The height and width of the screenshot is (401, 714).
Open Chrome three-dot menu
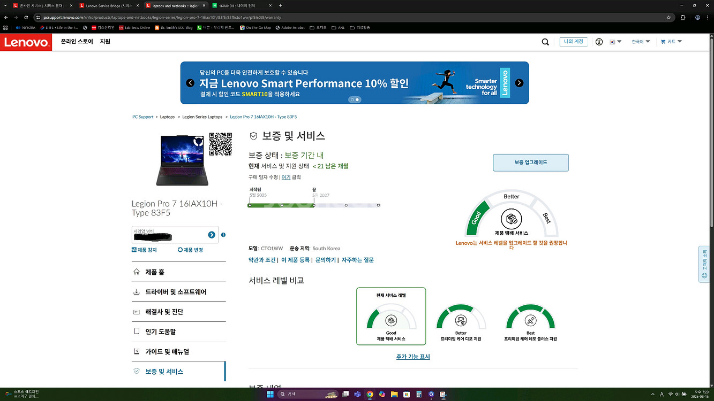708,17
